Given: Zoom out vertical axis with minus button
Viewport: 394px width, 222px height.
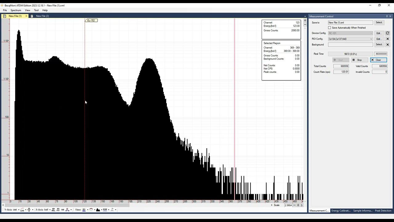Looking at the screenshot, I should coord(305,24).
